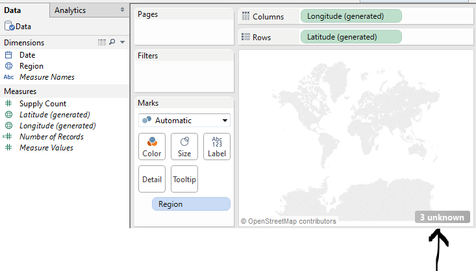
Task: Expand the Dimensions pane dropdown arrow
Action: (122, 42)
